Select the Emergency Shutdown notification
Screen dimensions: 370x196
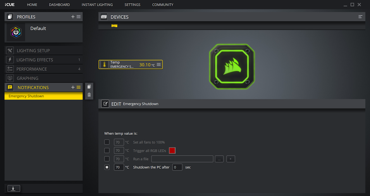pos(44,96)
